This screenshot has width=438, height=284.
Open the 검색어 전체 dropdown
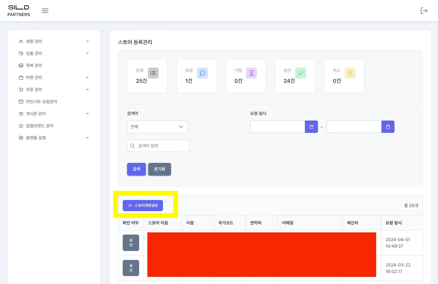click(157, 127)
